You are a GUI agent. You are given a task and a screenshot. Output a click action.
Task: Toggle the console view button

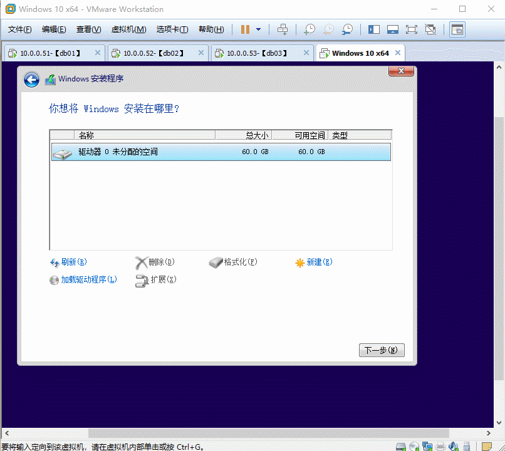tap(457, 29)
